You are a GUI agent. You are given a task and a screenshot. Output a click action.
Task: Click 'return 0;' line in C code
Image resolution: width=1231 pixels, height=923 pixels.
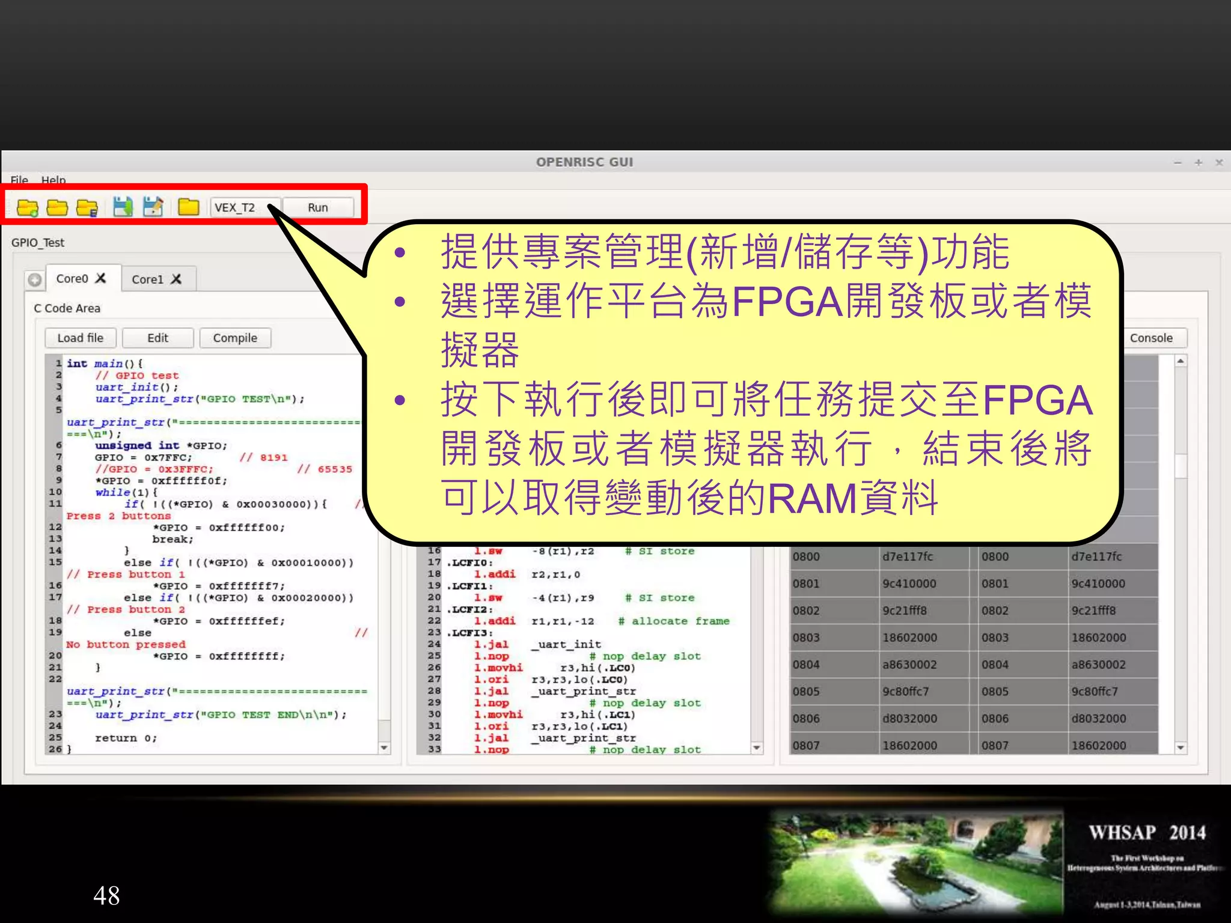pos(126,738)
